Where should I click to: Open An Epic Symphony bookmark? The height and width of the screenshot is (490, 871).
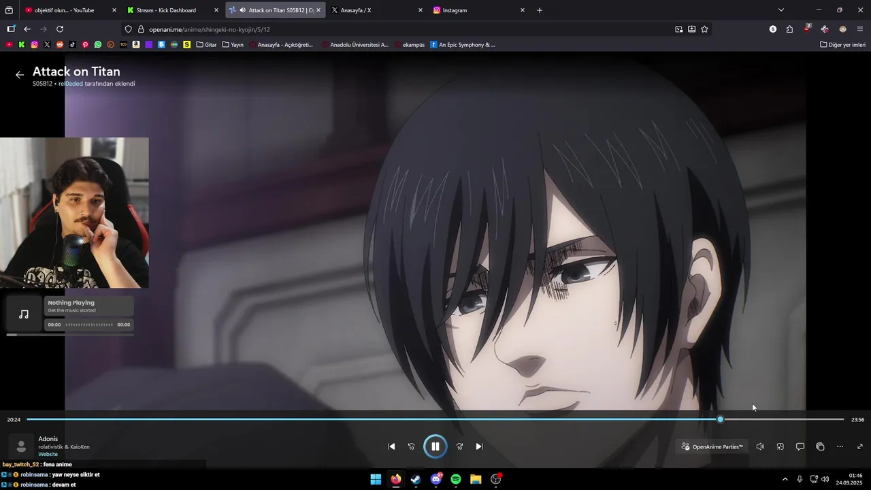(x=463, y=45)
